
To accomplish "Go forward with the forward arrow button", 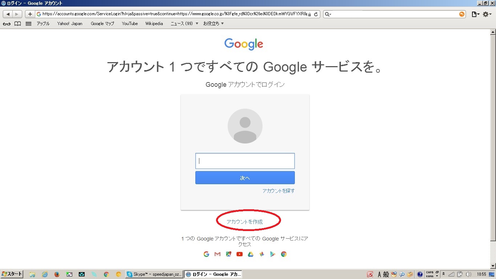I will (x=17, y=14).
